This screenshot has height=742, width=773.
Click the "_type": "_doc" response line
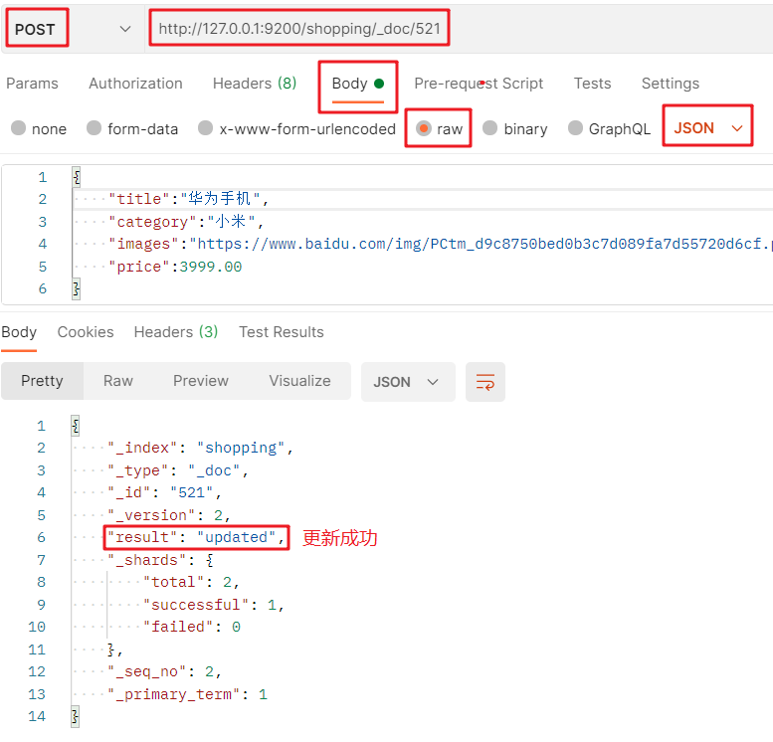(x=178, y=470)
